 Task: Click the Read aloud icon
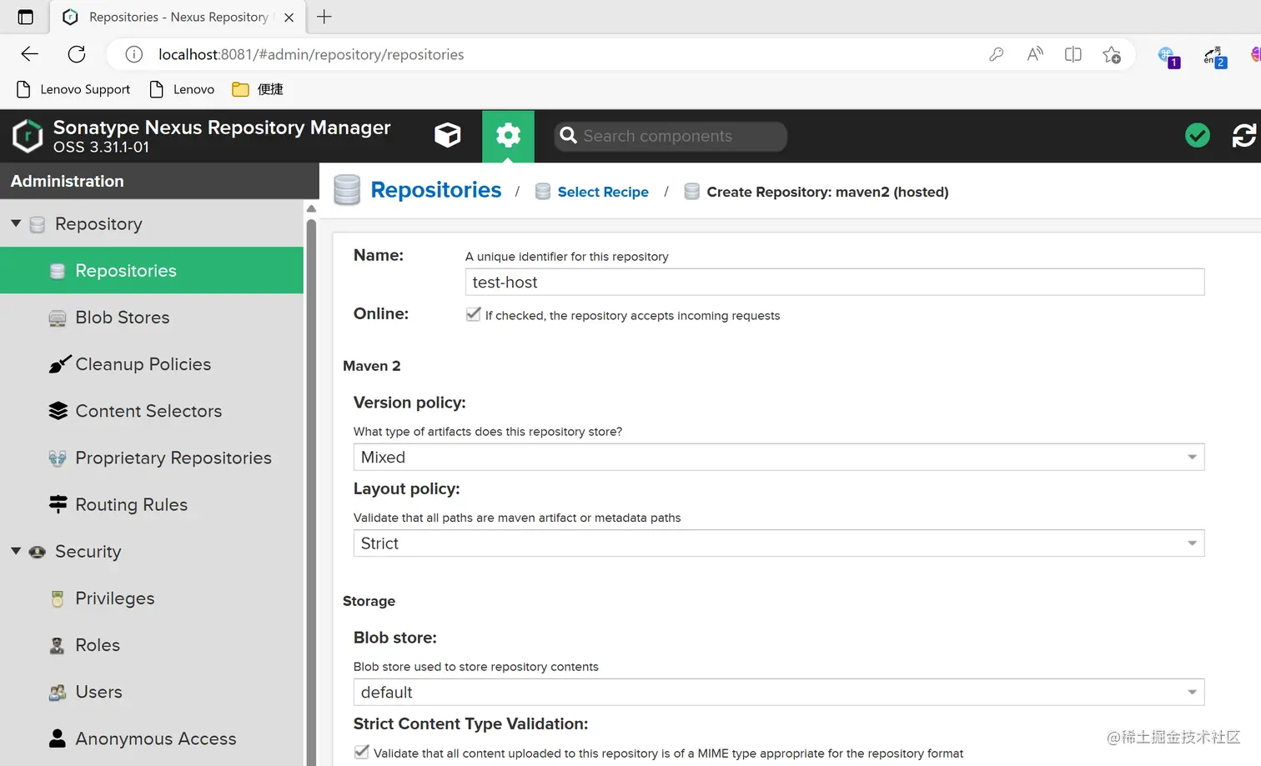[x=1035, y=54]
